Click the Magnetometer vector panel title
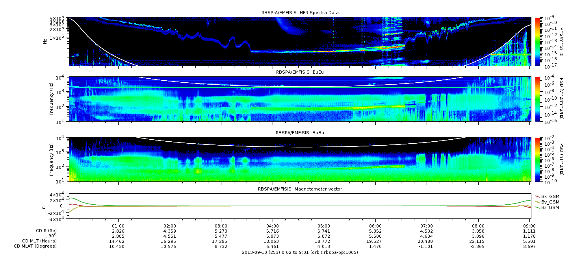Screen dimensions: 570x259 tap(300, 189)
